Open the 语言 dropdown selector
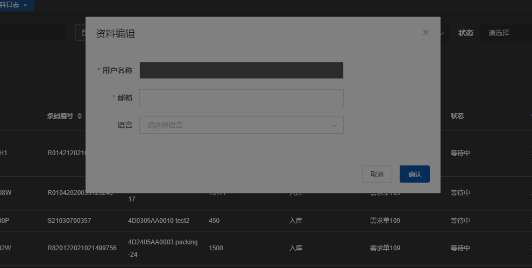The width and height of the screenshot is (532, 268). pyautogui.click(x=241, y=125)
